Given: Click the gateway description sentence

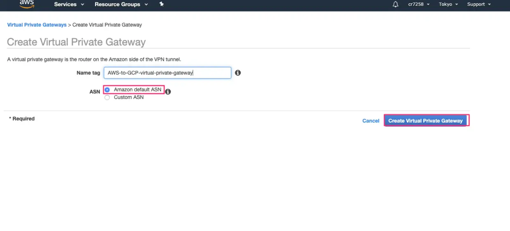Looking at the screenshot, I should tap(94, 59).
